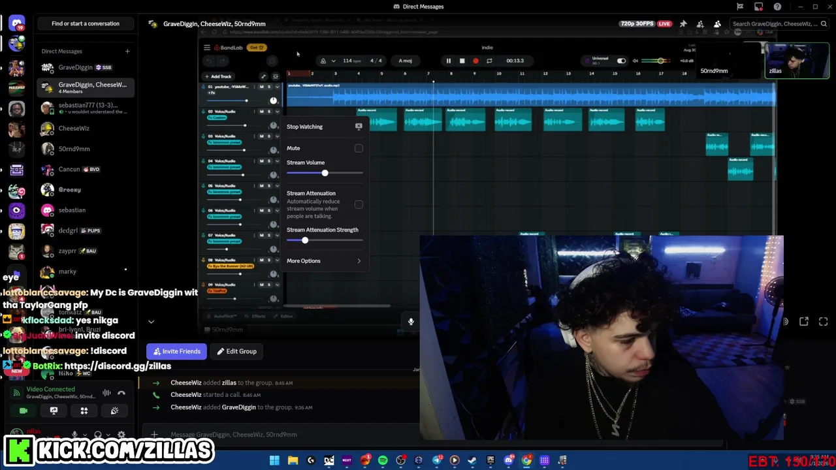
Task: Click the Edit Group button
Action: (x=236, y=351)
